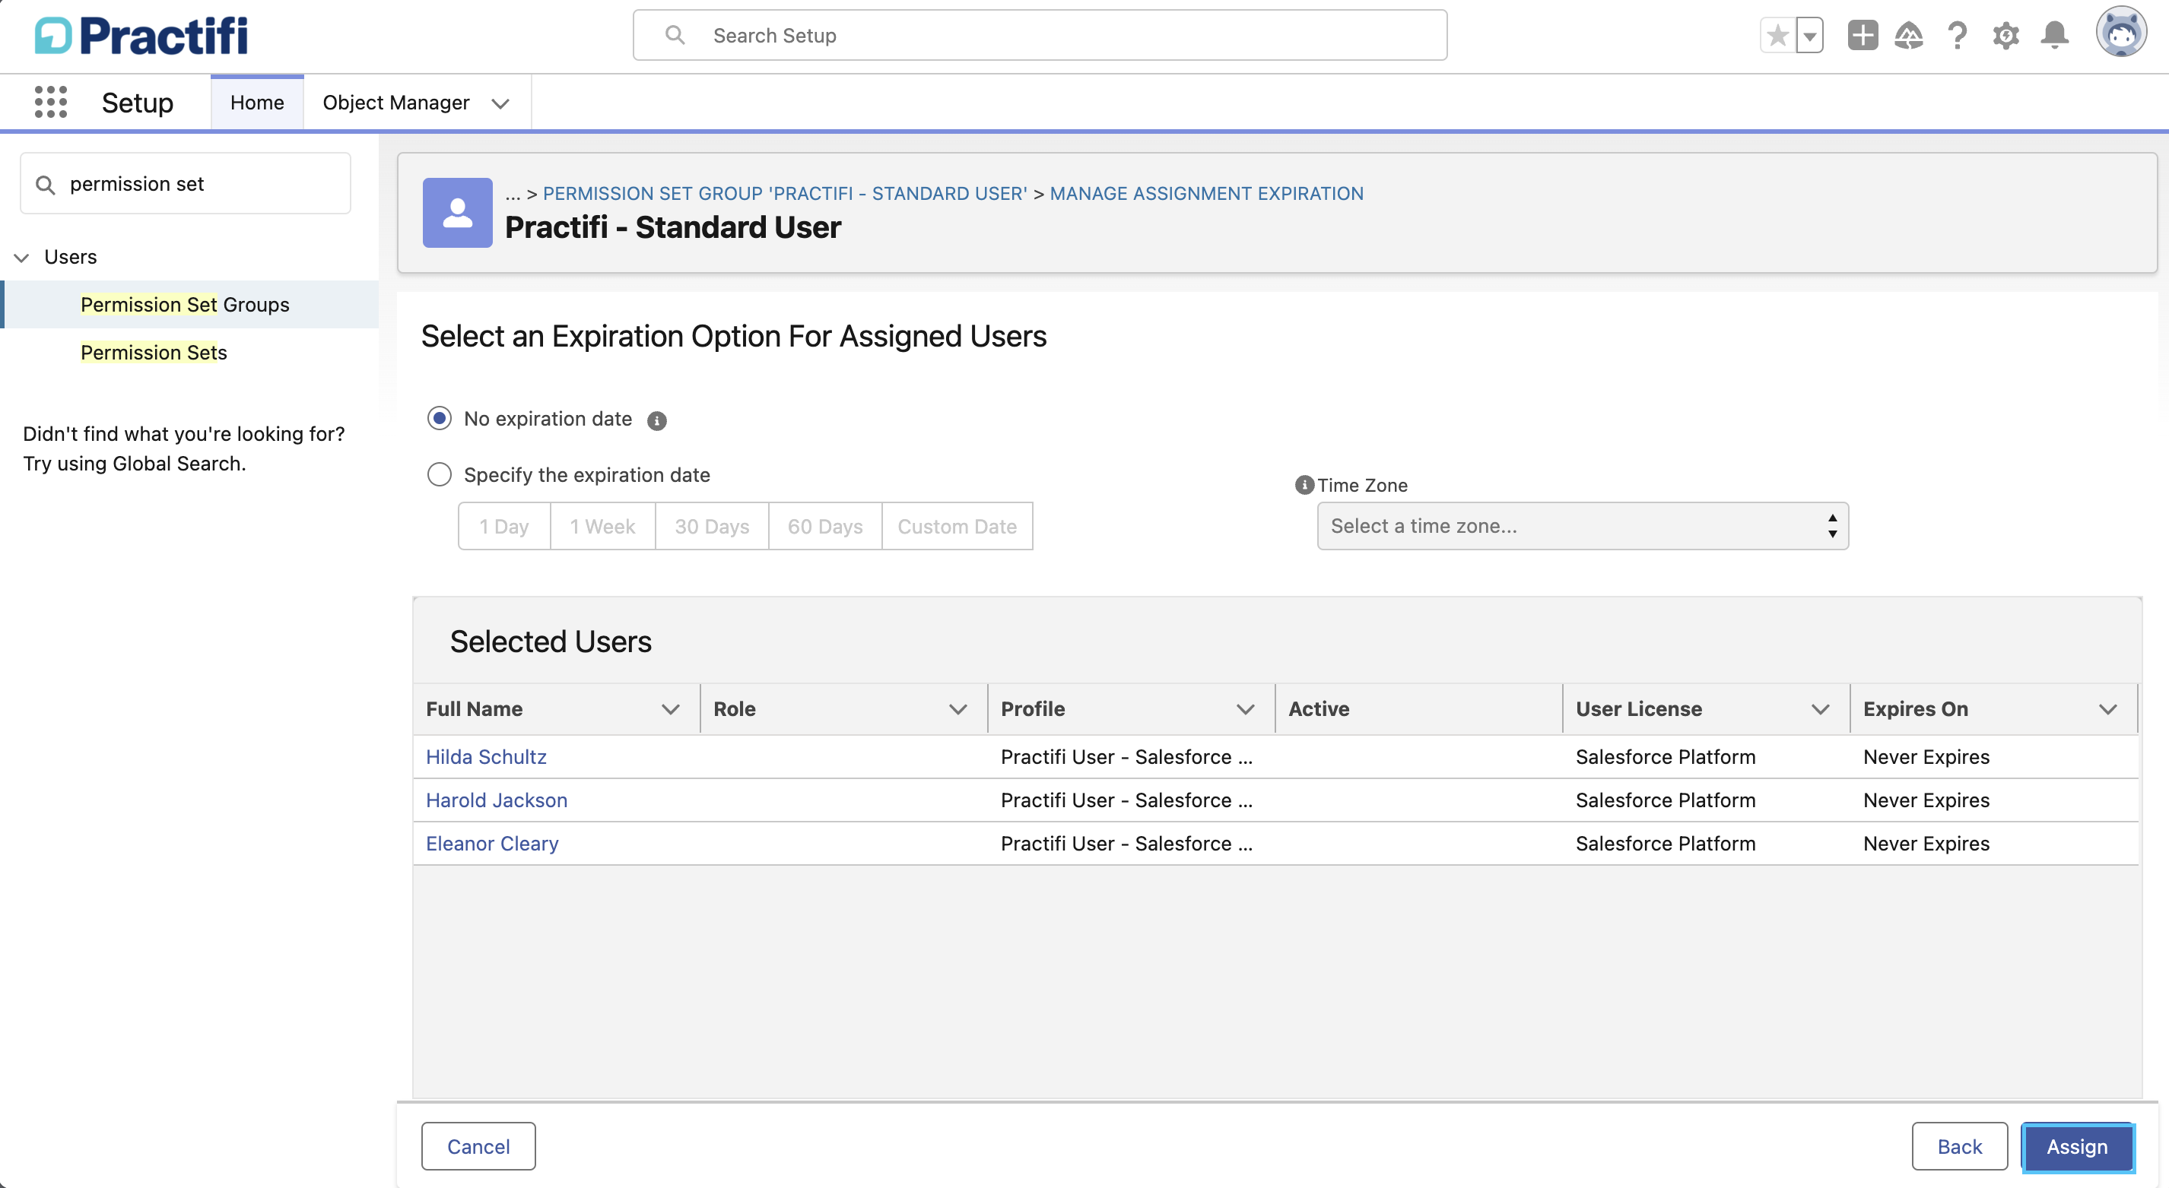The image size is (2169, 1188).
Task: Click the Quick Find magnifier icon
Action: [x=46, y=184]
